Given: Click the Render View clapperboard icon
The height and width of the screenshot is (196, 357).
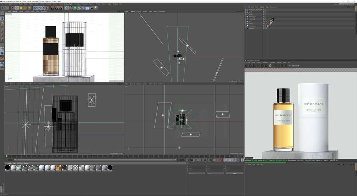Looking at the screenshot, I should (x=52, y=8).
